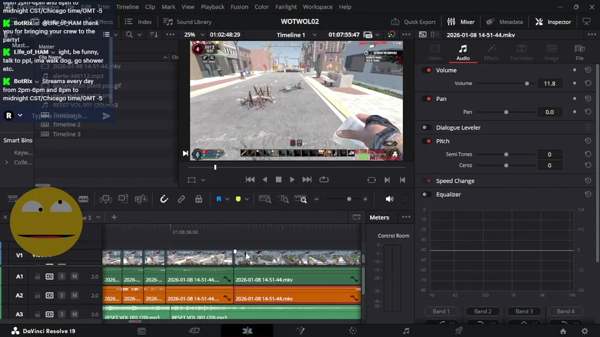The width and height of the screenshot is (600, 337).
Task: Click the Volume value field 11.8
Action: tap(549, 83)
